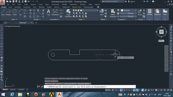The height and width of the screenshot is (97, 173).
Task: Click the Rotate tool in Modify panel
Action: pyautogui.click(x=34, y=10)
